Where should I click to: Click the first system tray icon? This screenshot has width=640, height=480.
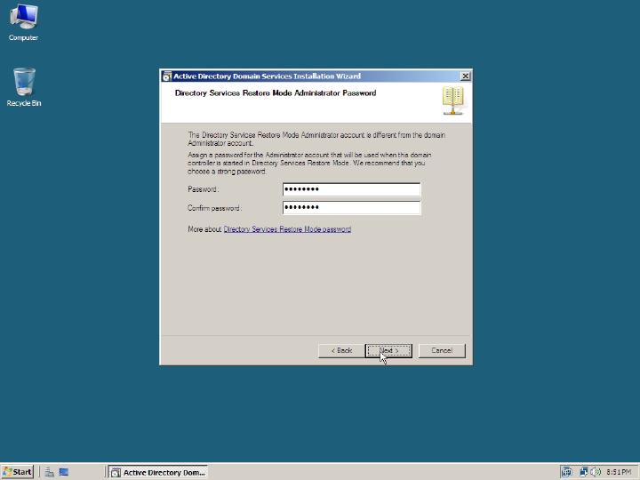coord(566,472)
